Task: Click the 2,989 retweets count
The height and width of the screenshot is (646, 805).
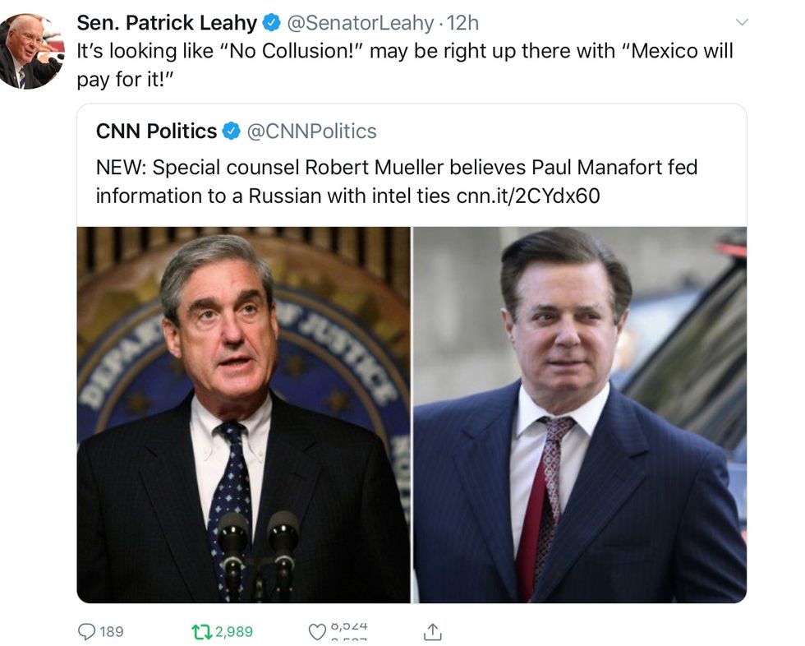Action: click(x=234, y=631)
